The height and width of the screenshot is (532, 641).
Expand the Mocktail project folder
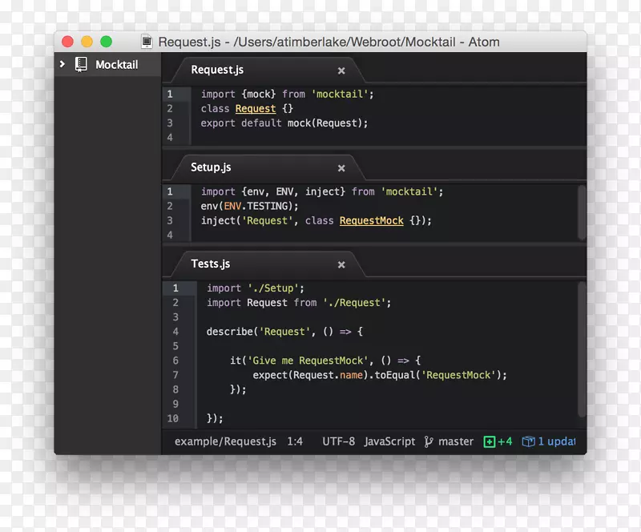coord(62,64)
